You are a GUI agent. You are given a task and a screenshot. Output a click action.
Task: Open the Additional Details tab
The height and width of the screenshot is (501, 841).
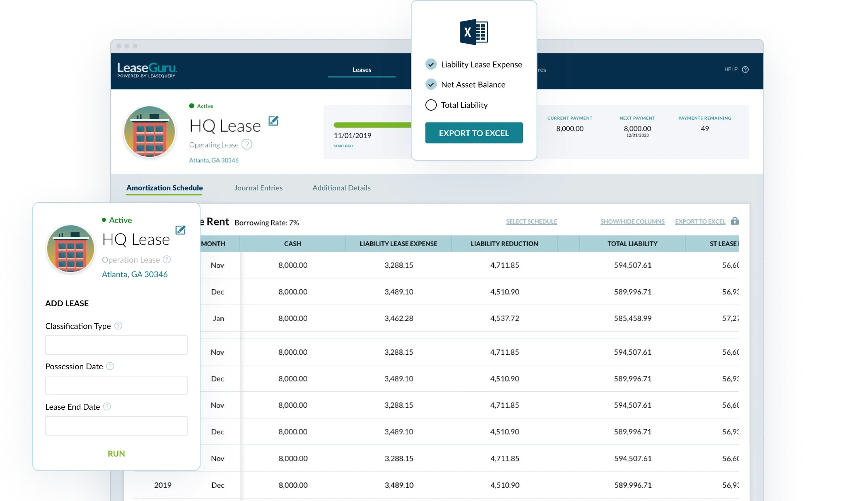click(x=341, y=187)
